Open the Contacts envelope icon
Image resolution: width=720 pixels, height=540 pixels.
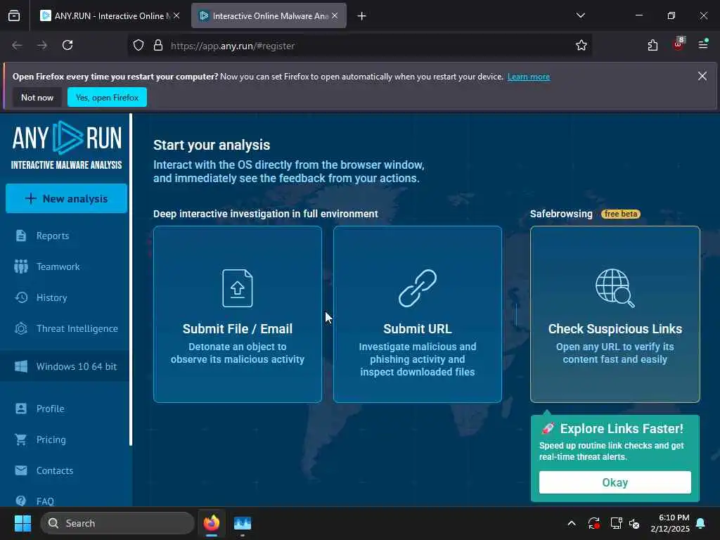click(20, 470)
